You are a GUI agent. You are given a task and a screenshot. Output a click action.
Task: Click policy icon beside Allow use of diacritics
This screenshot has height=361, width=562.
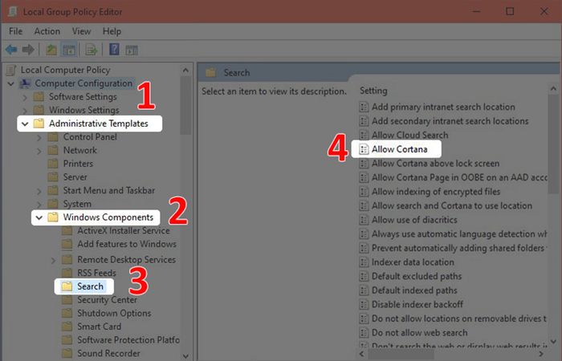364,220
